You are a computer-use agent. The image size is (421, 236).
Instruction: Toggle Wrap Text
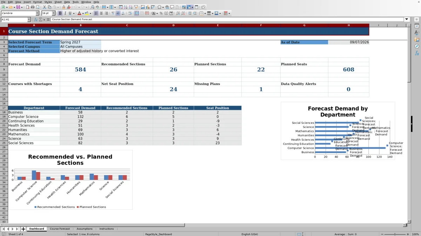130,13
